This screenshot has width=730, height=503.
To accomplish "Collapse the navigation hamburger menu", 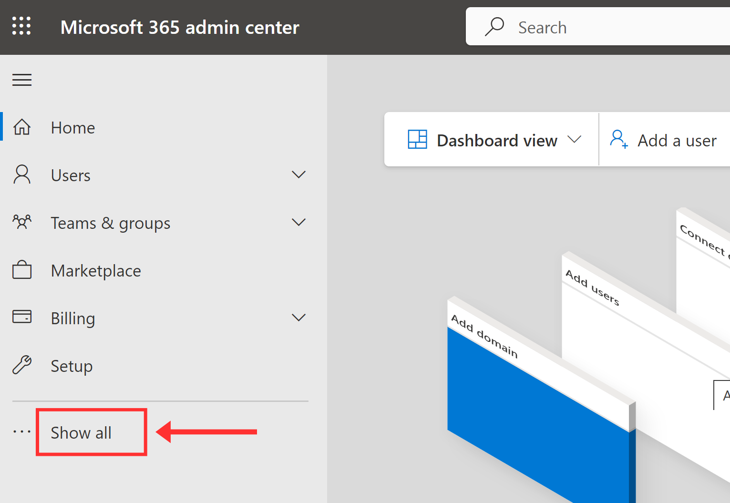I will coord(22,80).
